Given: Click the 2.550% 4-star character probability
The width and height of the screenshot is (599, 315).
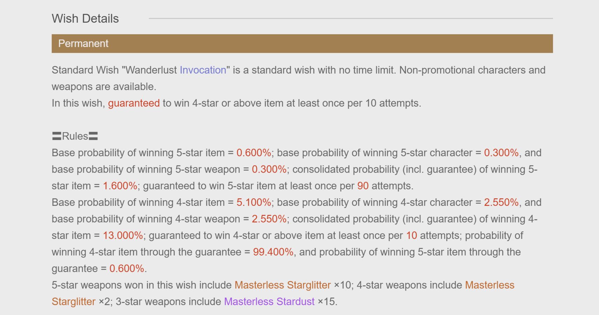Looking at the screenshot, I should [x=501, y=202].
